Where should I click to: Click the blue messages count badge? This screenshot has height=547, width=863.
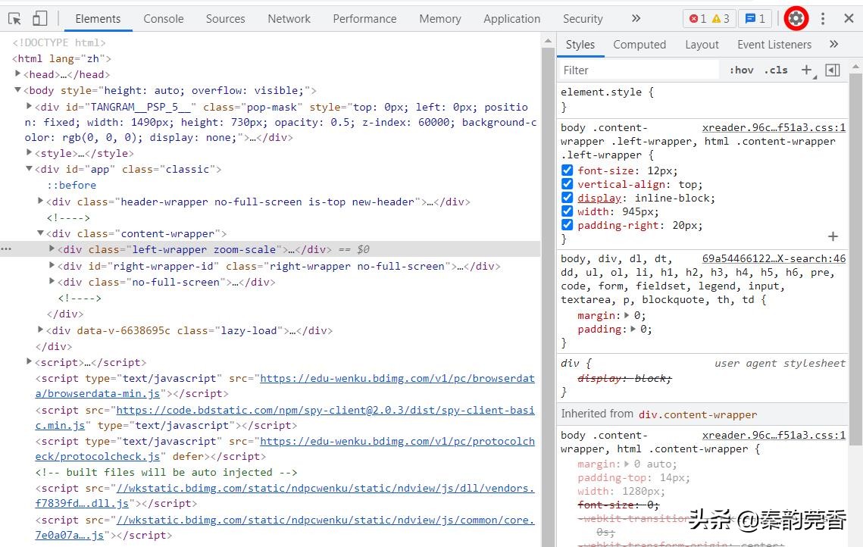coord(755,19)
